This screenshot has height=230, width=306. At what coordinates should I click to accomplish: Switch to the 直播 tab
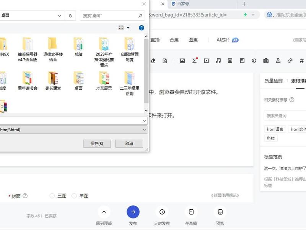pos(155,40)
